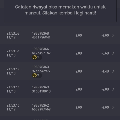This screenshot has width=120, height=120.
Task: Select transaction ID 198898362 6628397568
Action: [x=41, y=107]
